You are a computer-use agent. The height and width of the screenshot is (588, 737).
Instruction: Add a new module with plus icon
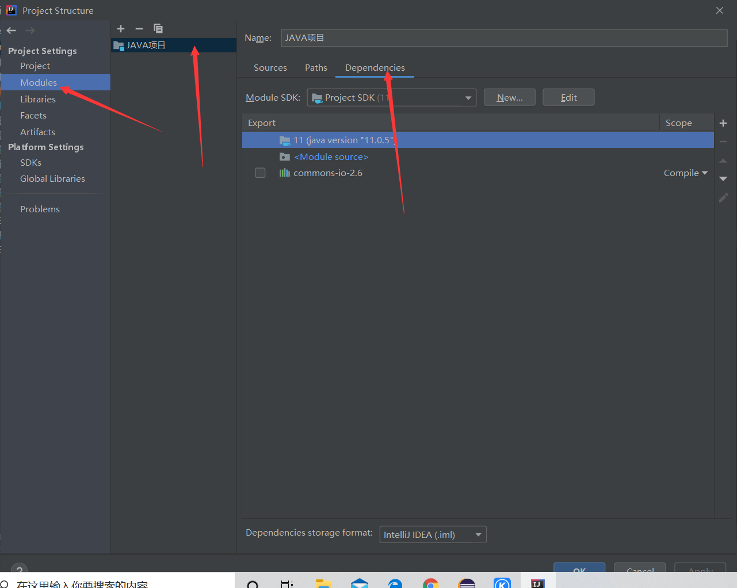pyautogui.click(x=121, y=29)
